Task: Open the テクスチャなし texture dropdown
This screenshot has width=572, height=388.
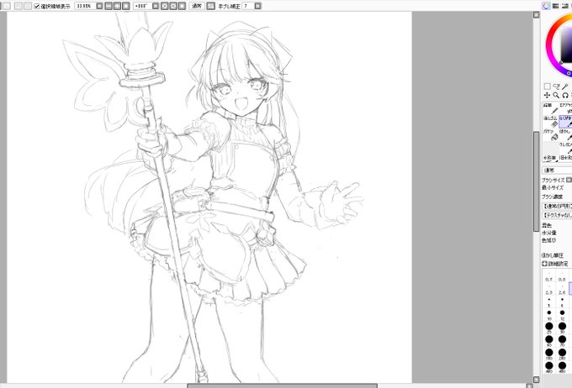Action: pos(557,215)
